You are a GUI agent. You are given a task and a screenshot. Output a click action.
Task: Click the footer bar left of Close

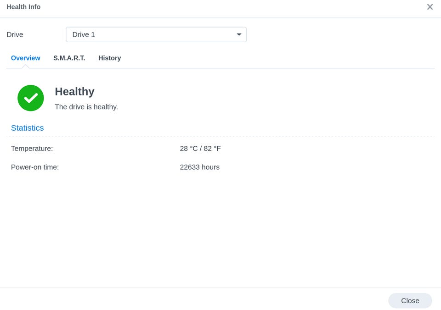click(x=194, y=299)
